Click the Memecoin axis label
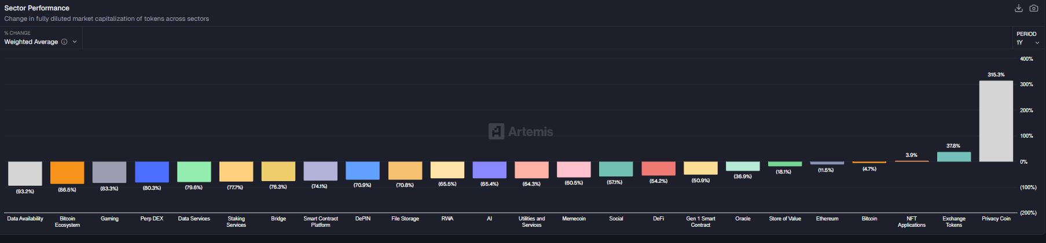The image size is (1046, 243). pyautogui.click(x=574, y=219)
